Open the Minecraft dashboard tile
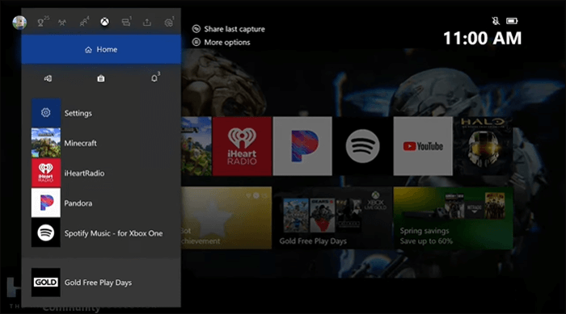Viewport: 566px width, 314px height. [196, 146]
